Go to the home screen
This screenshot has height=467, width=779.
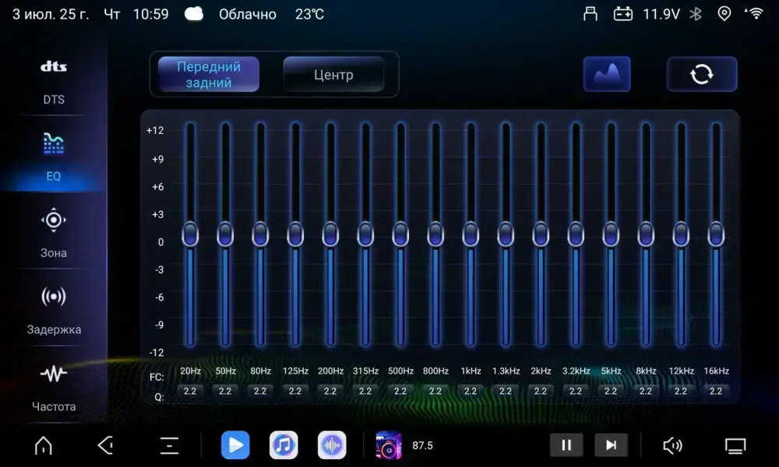point(43,444)
